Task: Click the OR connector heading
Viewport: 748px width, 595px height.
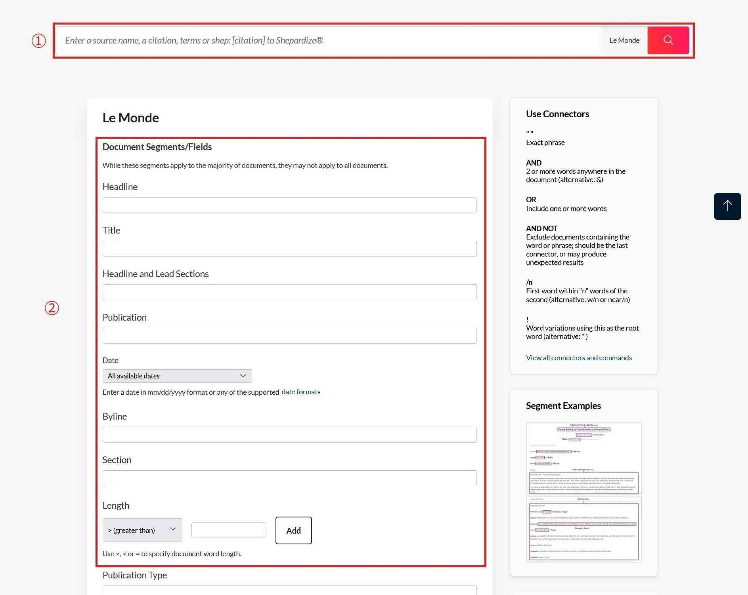Action: click(x=531, y=200)
